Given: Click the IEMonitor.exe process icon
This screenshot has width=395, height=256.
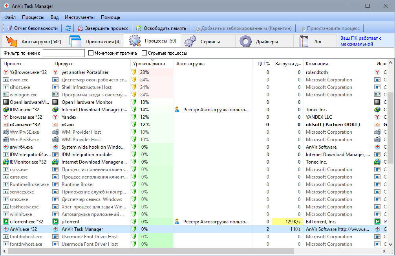Looking at the screenshot, I should point(5,162).
